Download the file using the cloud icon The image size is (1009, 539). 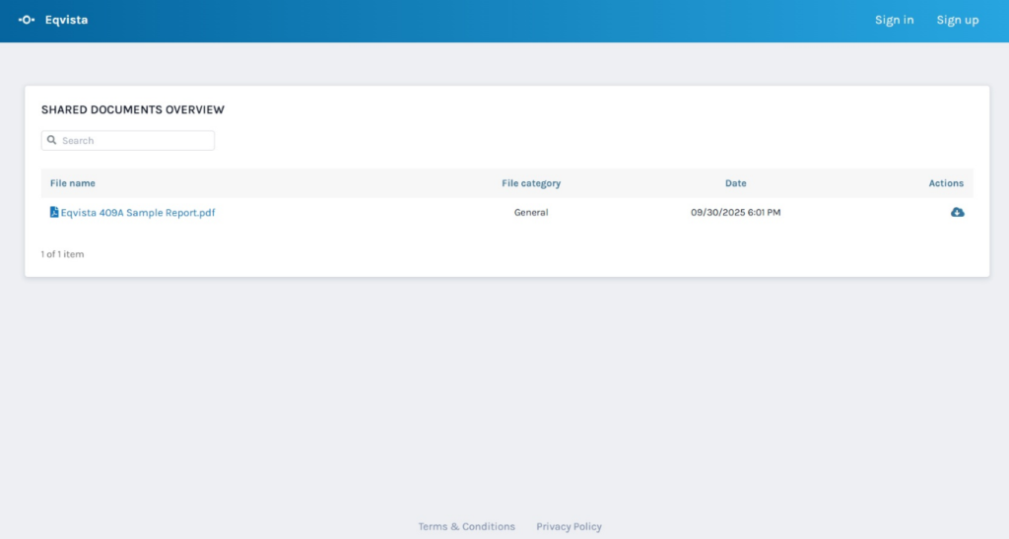[957, 212]
